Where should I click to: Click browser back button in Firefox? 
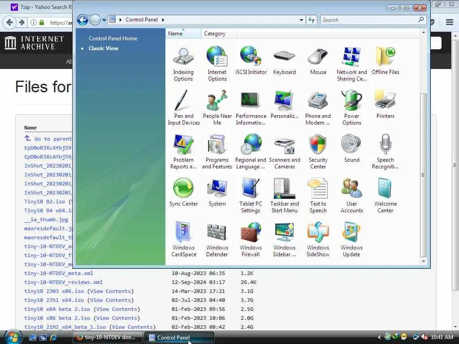point(9,22)
